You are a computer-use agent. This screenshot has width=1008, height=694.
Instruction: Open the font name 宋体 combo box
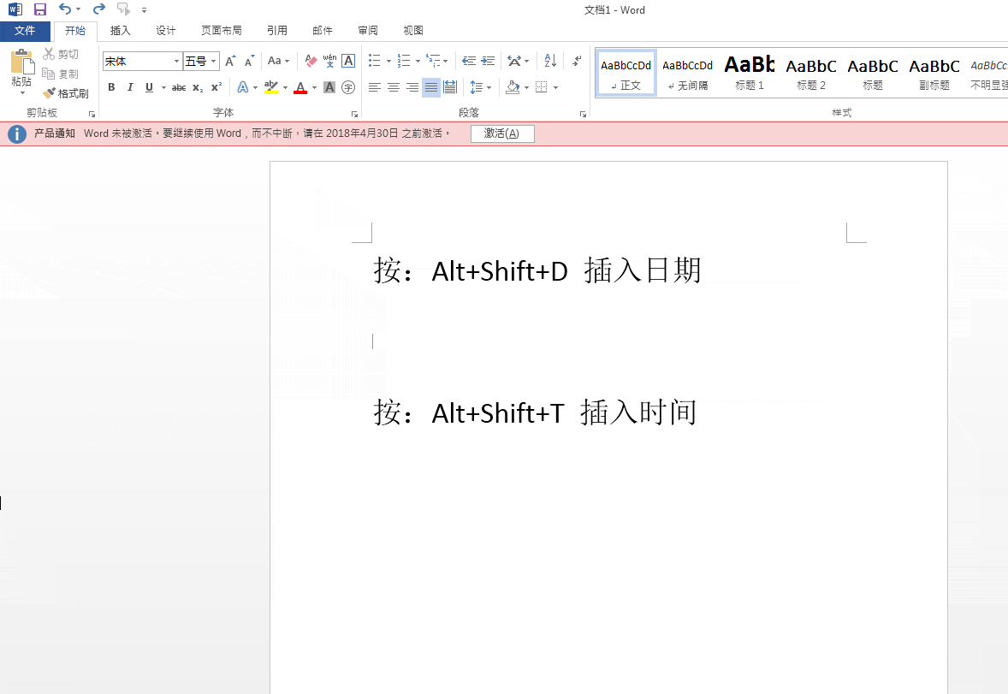pos(142,61)
